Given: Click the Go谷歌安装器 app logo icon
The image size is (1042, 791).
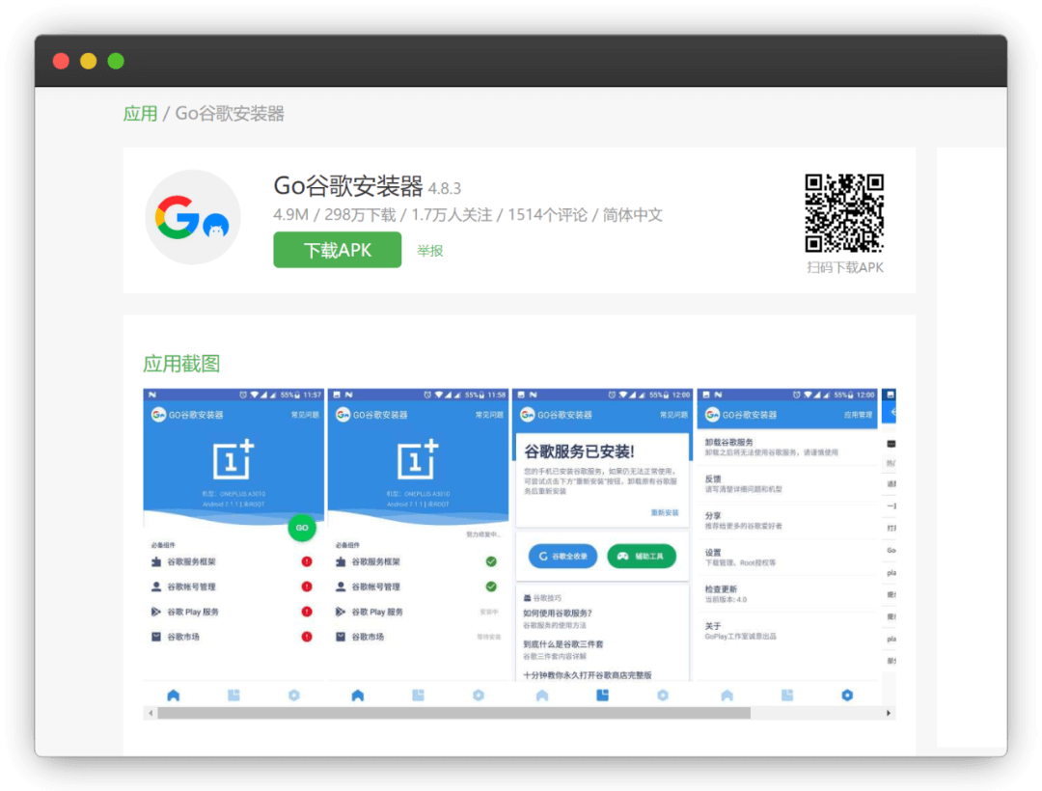Looking at the screenshot, I should click(x=193, y=217).
